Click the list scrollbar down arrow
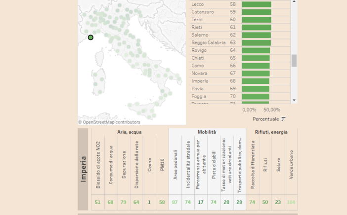 (294, 100)
